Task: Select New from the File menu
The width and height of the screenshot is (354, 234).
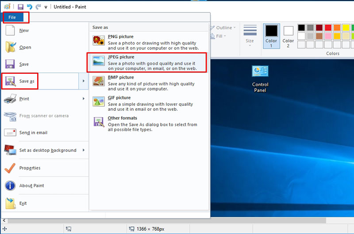Action: pos(45,30)
